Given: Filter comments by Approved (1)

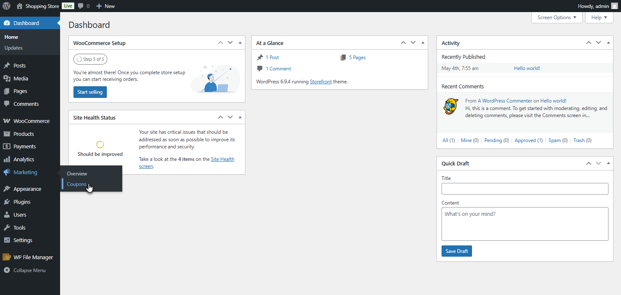Looking at the screenshot, I should (x=529, y=140).
